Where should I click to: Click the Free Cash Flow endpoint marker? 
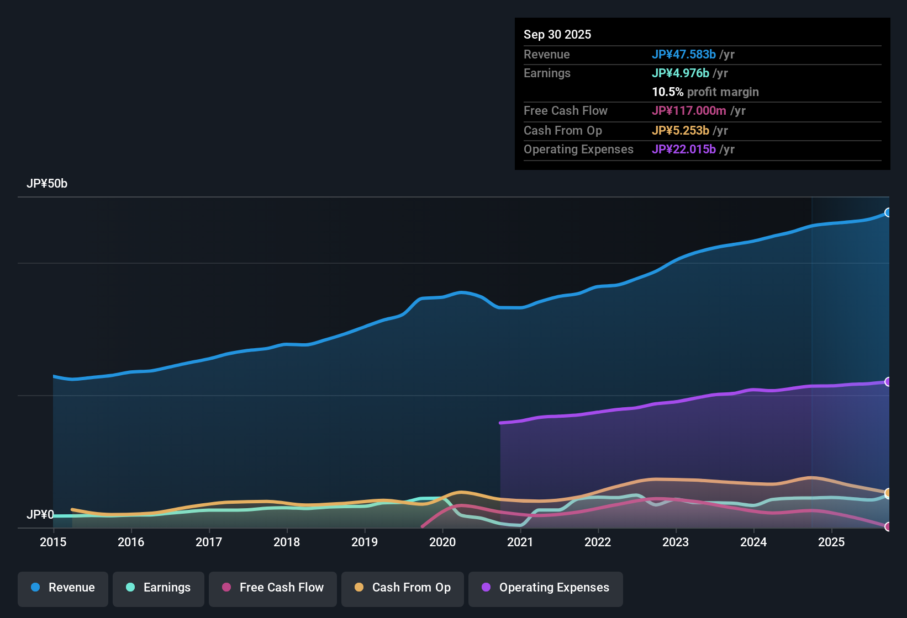(x=888, y=527)
